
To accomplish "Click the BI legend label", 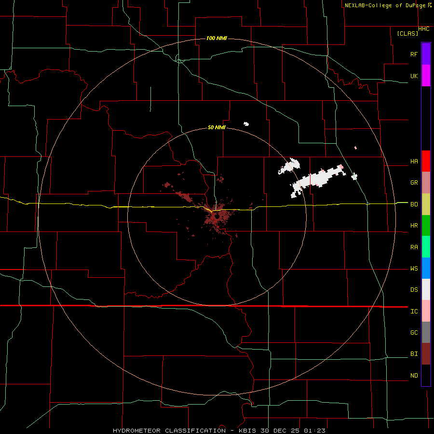I will pyautogui.click(x=414, y=354).
